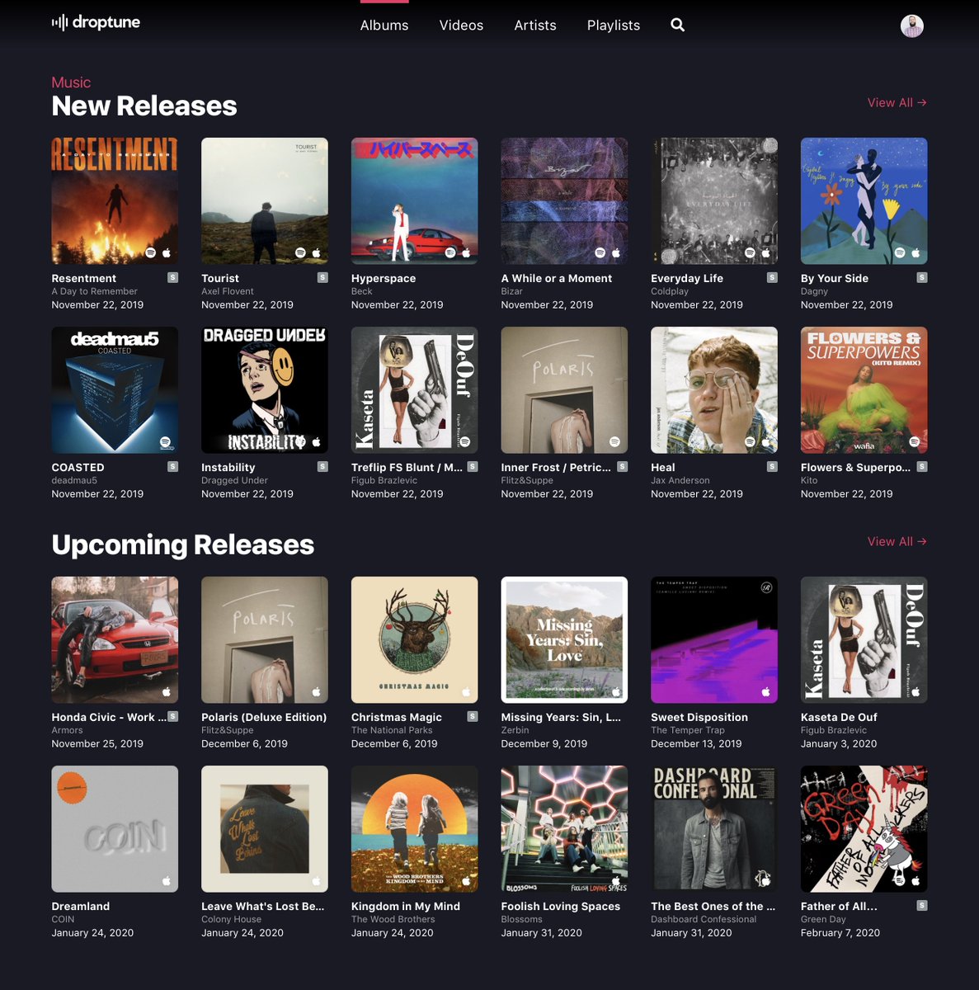Switch to the Playlists tab

pyautogui.click(x=614, y=26)
